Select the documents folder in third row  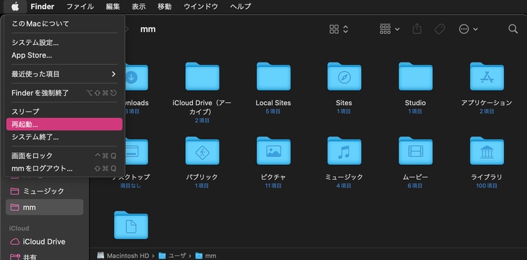click(131, 225)
